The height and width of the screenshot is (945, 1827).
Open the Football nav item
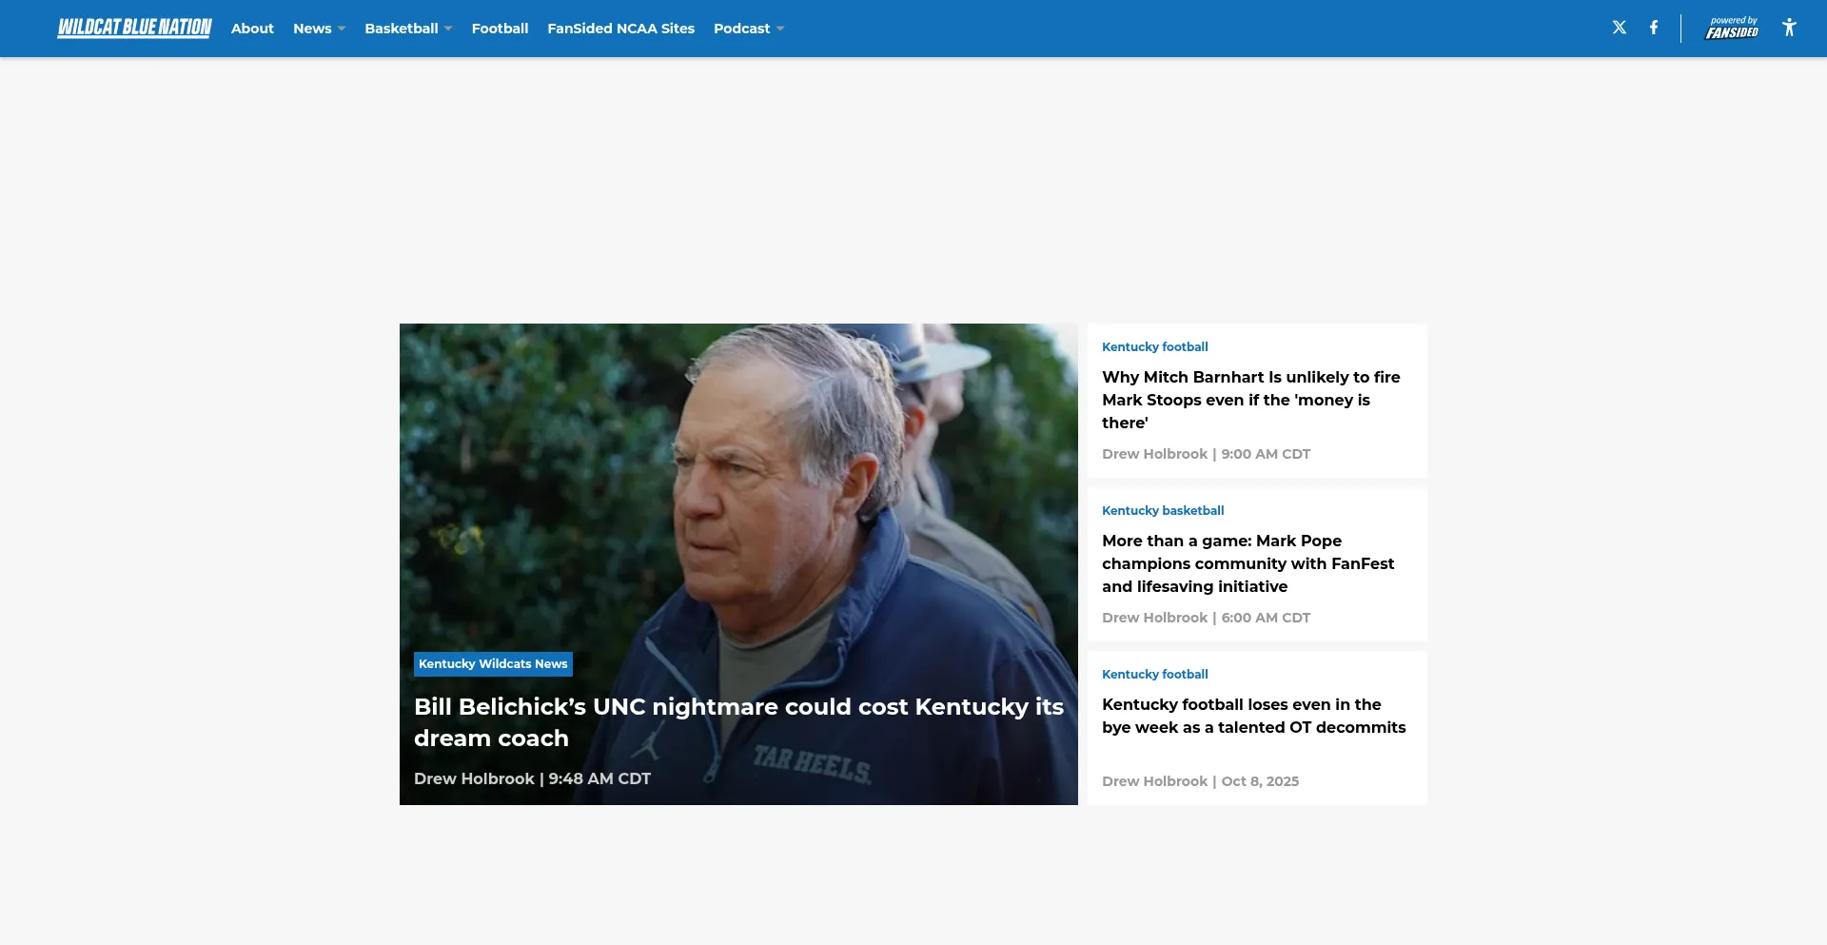[x=500, y=29]
